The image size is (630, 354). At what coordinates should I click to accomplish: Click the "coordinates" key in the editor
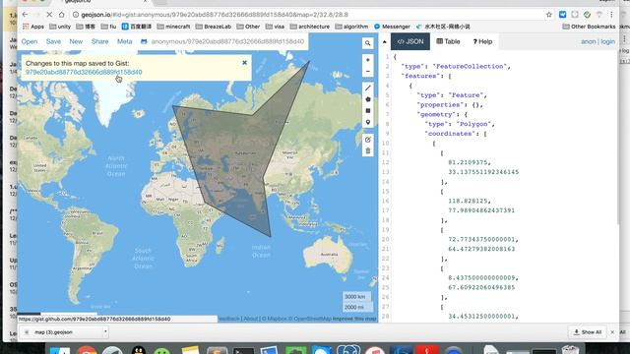point(450,134)
